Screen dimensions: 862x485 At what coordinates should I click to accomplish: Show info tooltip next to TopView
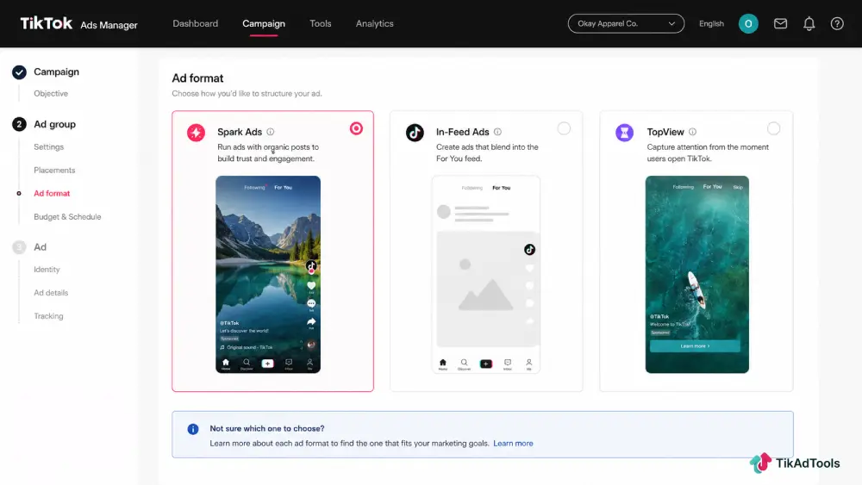tap(693, 132)
